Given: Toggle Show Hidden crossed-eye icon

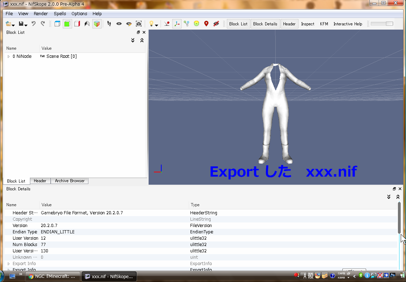Looking at the screenshot, I should point(216,24).
